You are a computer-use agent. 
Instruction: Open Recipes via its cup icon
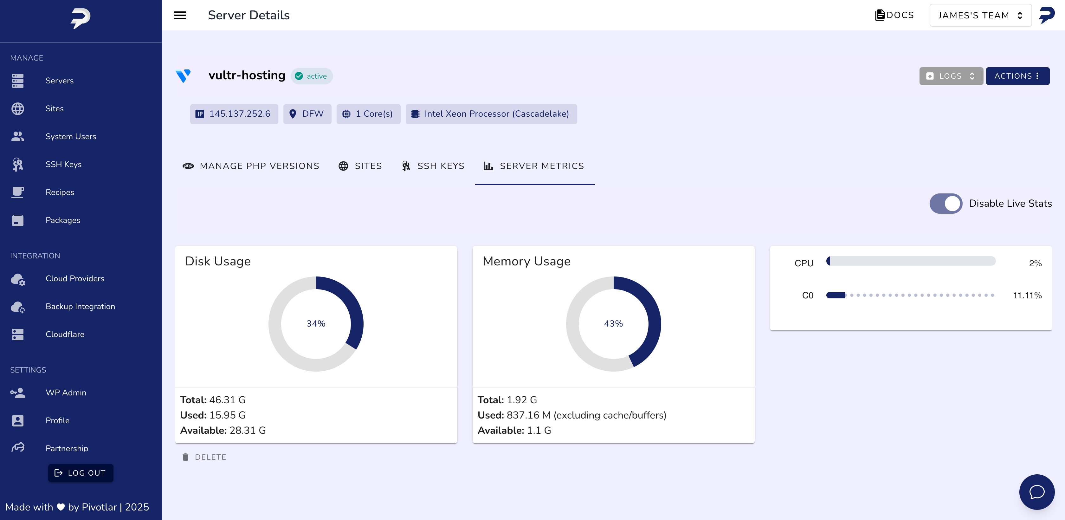click(x=18, y=192)
